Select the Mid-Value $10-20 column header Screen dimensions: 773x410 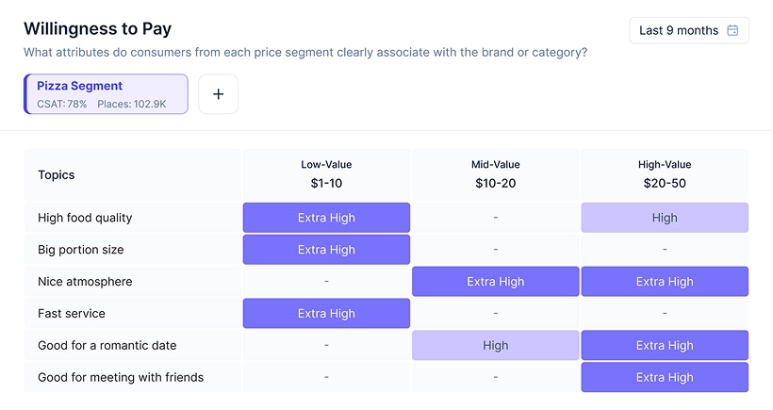point(495,174)
